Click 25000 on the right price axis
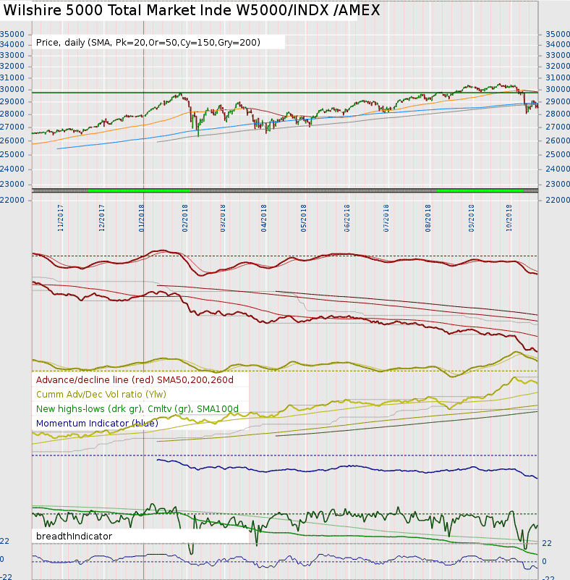The image size is (570, 580). click(558, 154)
